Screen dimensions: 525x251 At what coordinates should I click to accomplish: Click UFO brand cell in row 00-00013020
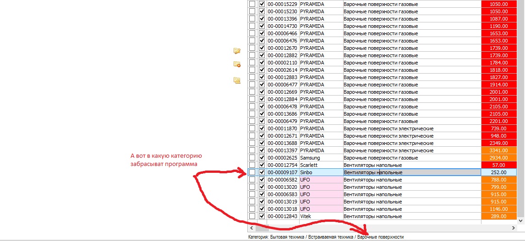[321, 187]
